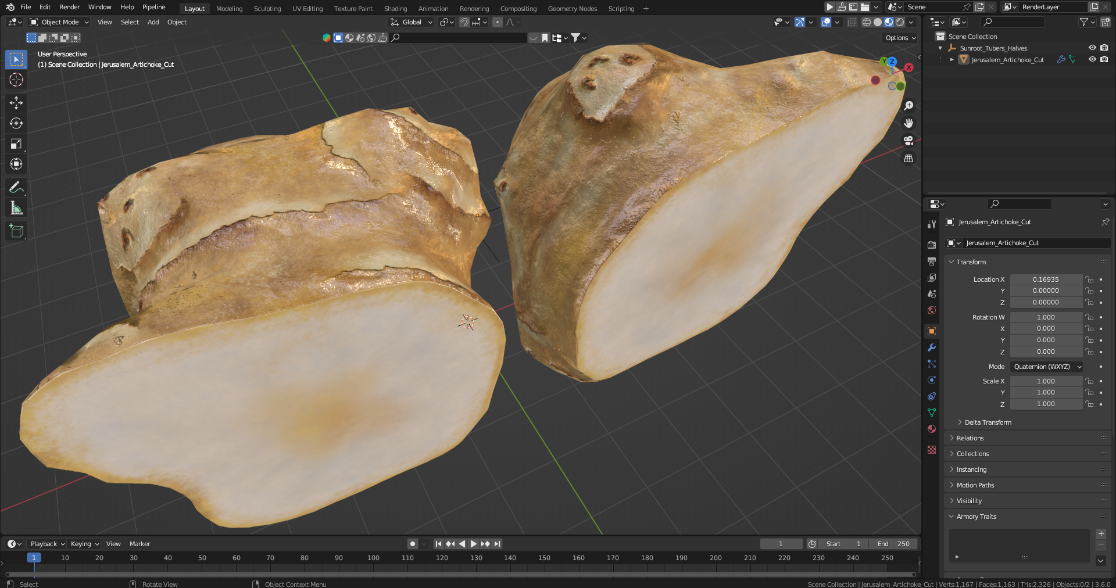Open the World properties tab

click(x=932, y=310)
